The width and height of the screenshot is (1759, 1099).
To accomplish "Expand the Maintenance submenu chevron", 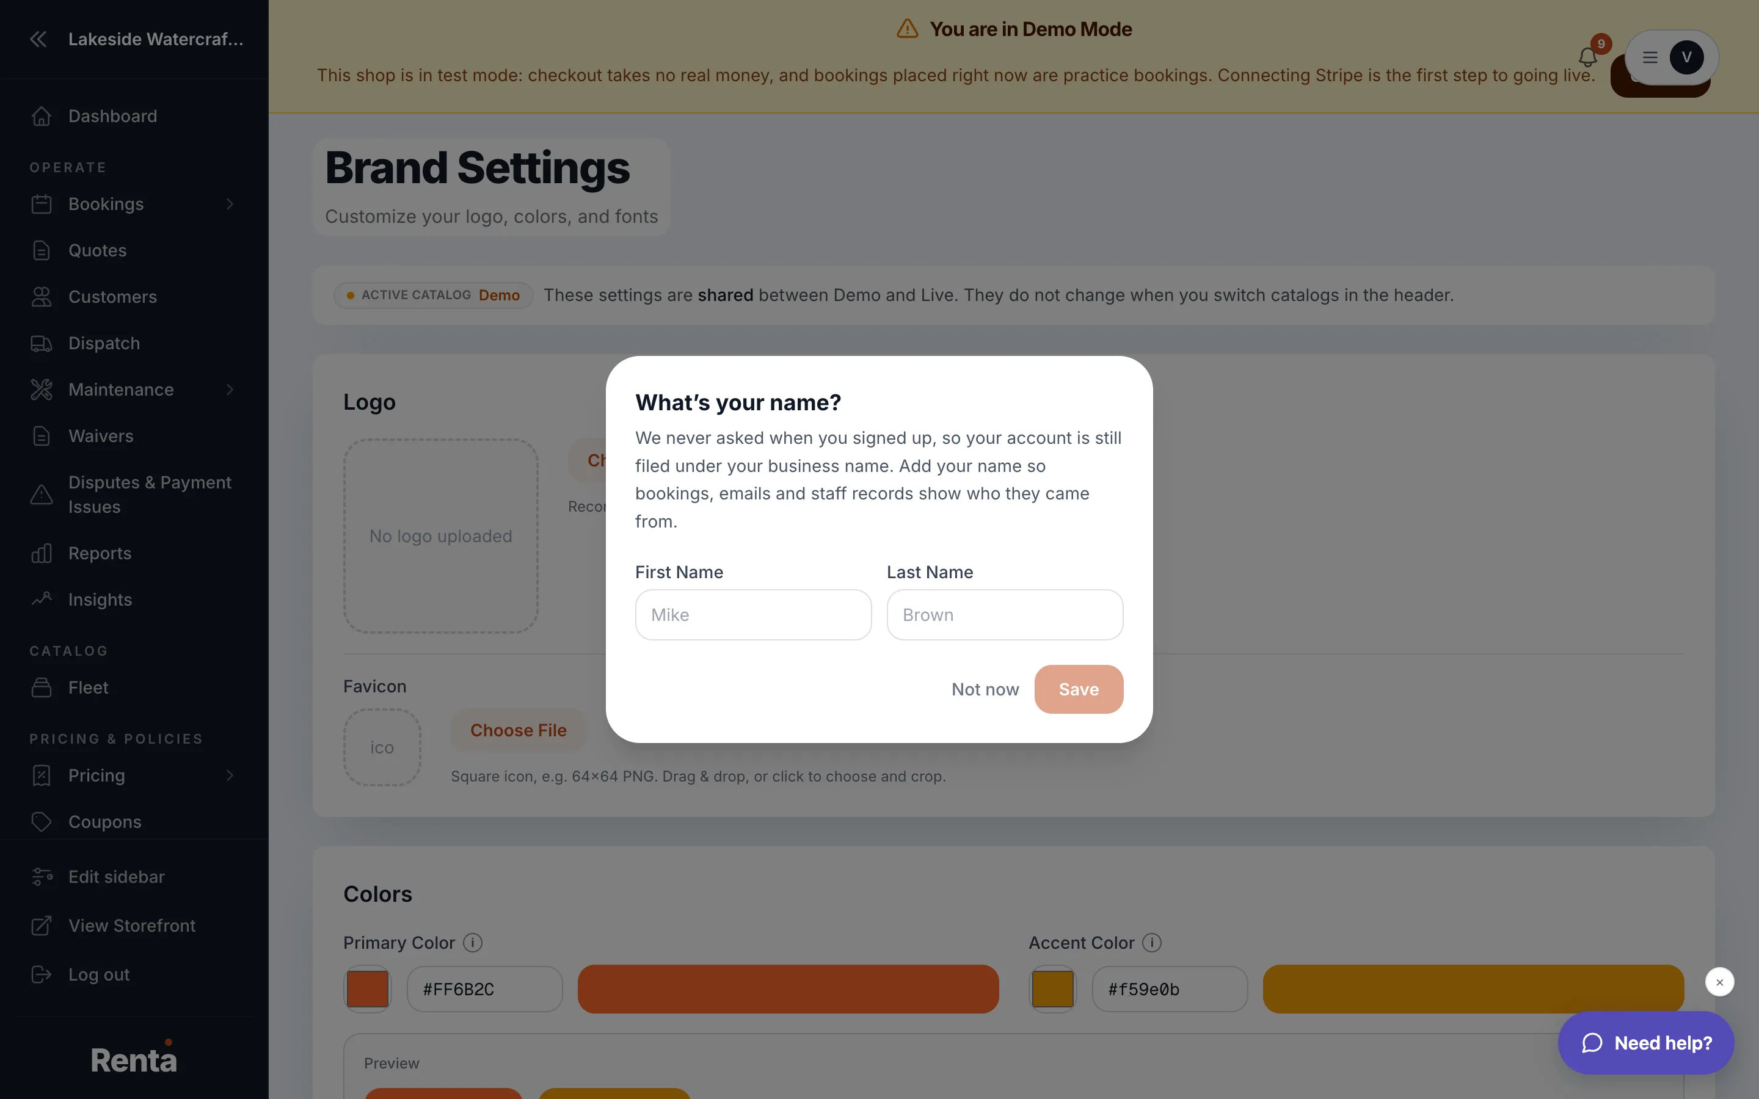I will pyautogui.click(x=230, y=390).
